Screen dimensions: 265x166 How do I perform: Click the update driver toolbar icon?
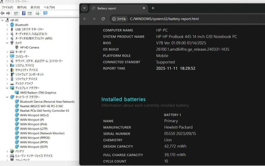click(x=37, y=13)
